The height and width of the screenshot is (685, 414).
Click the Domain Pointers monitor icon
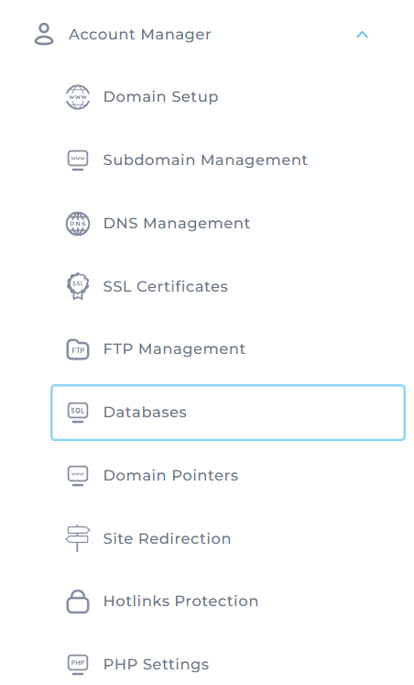(78, 476)
